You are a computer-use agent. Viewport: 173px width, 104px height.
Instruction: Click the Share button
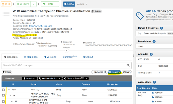127,72
